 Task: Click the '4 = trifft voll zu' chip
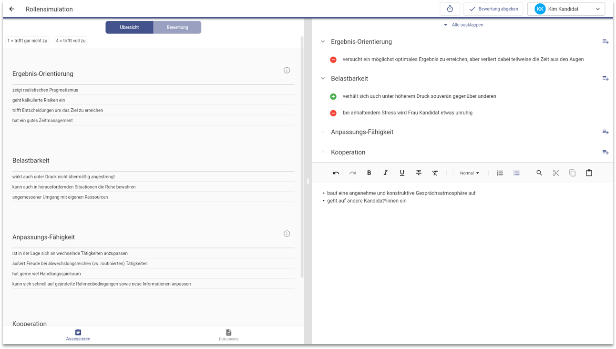71,41
